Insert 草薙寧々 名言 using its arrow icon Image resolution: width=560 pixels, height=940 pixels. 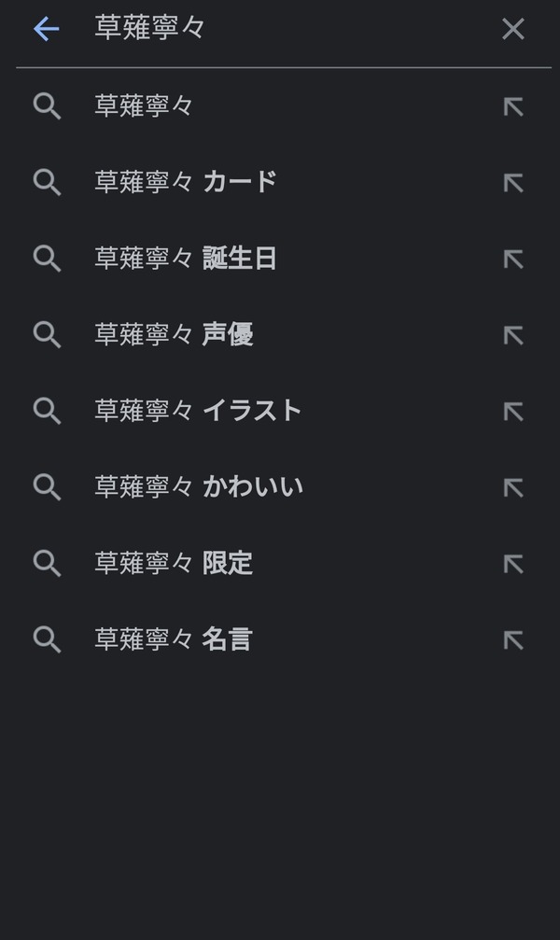click(x=513, y=639)
